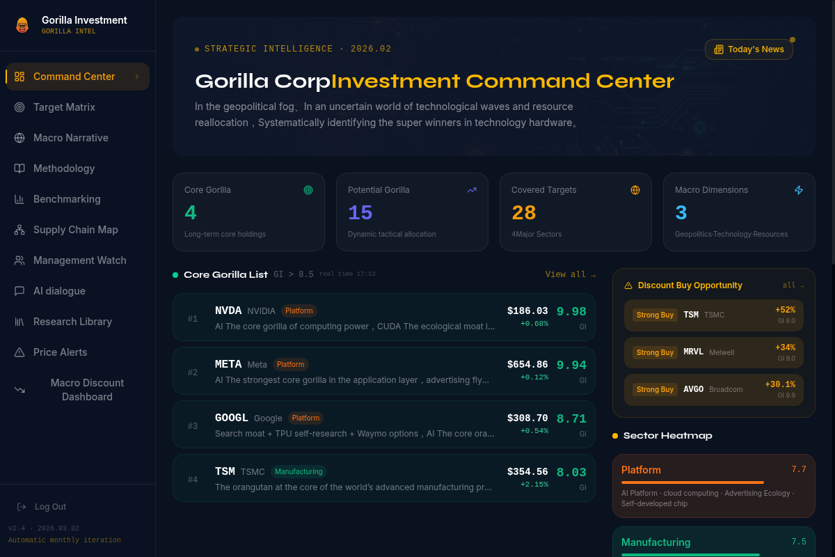Click the globe icon on Covered Targets card

(x=635, y=190)
